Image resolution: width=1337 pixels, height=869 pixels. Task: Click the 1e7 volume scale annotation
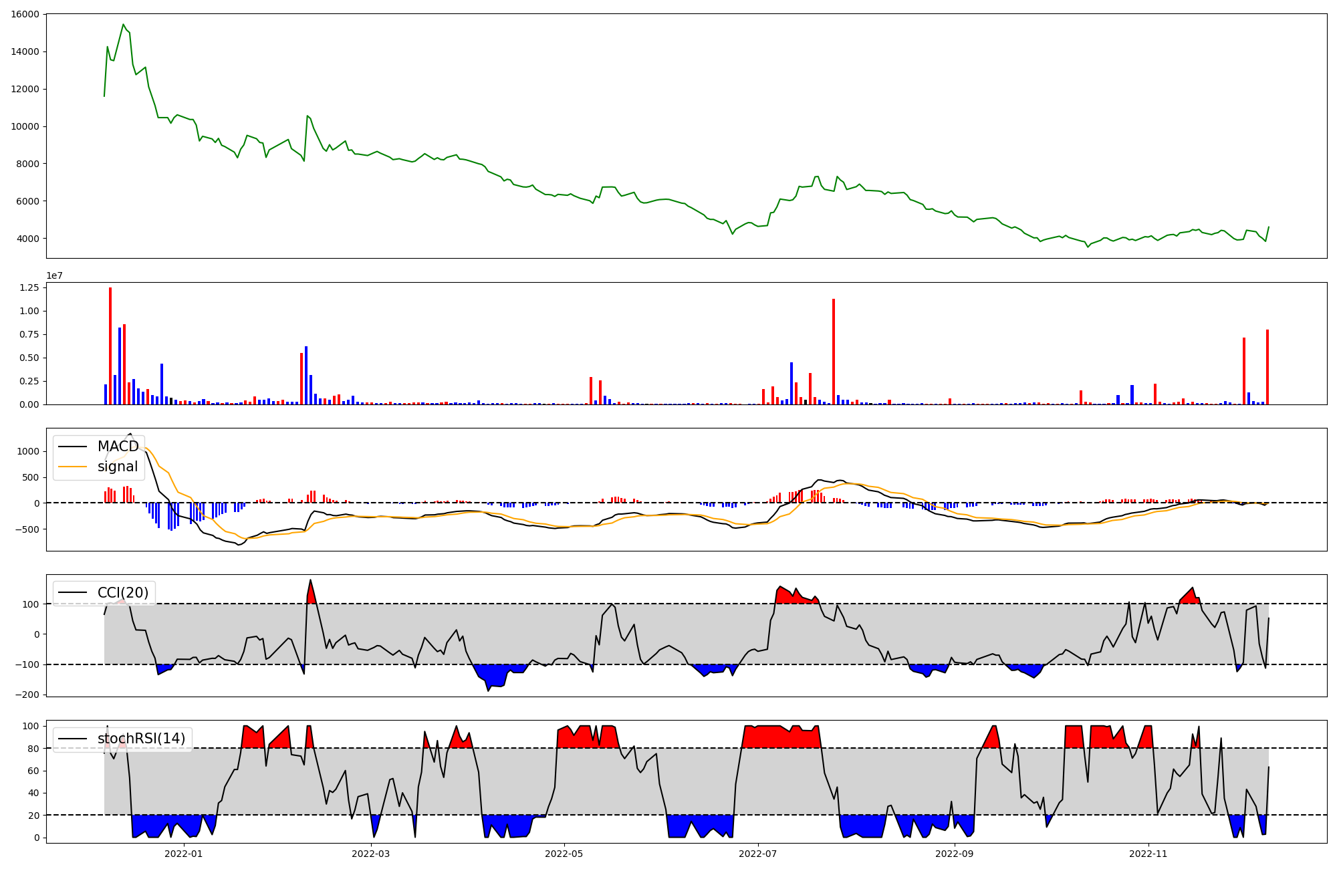[x=55, y=275]
